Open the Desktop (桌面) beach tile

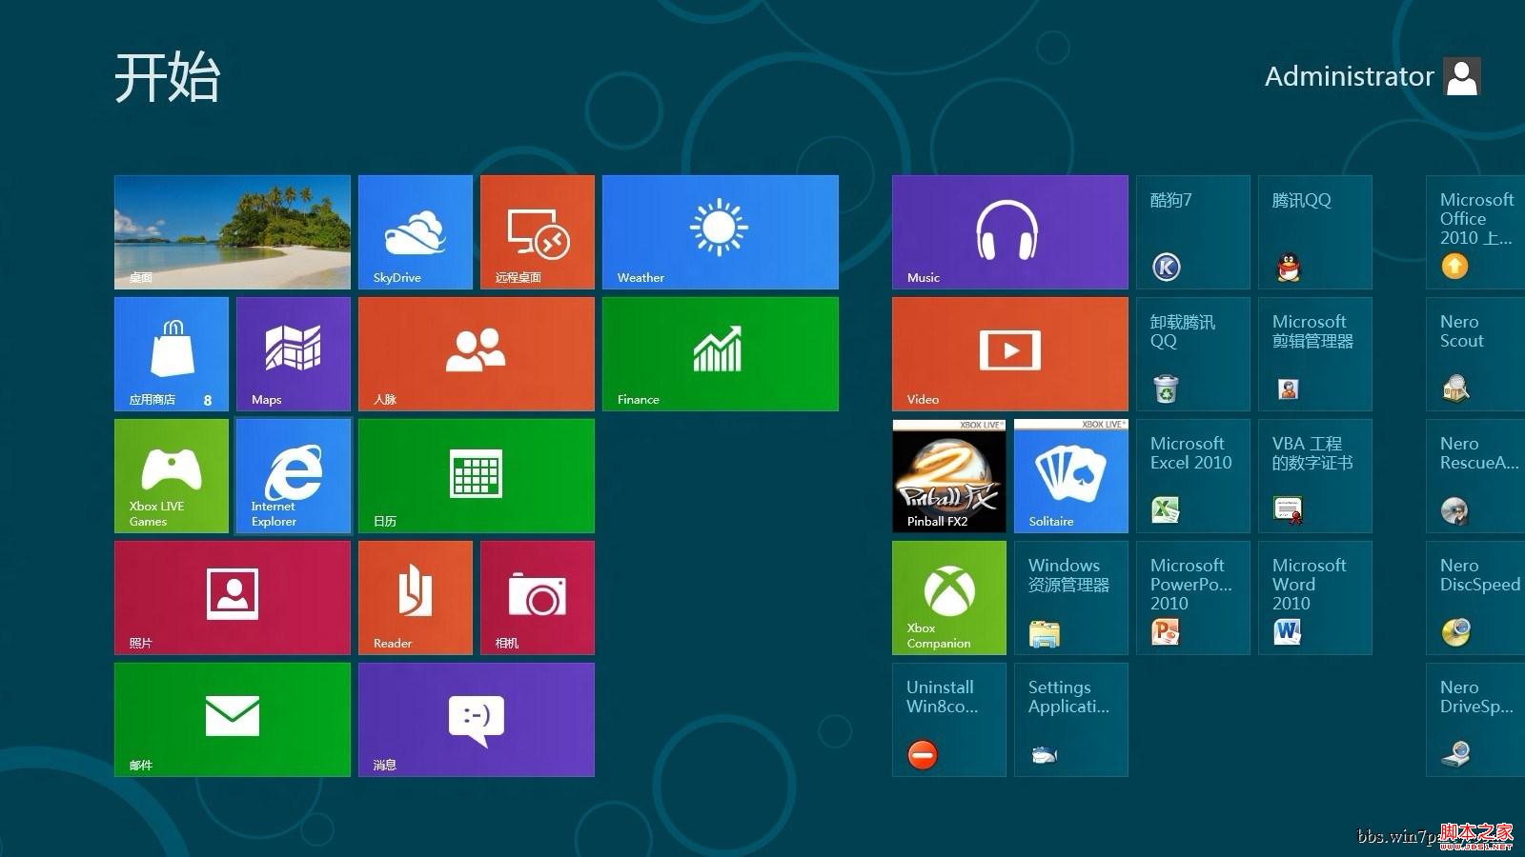click(233, 232)
